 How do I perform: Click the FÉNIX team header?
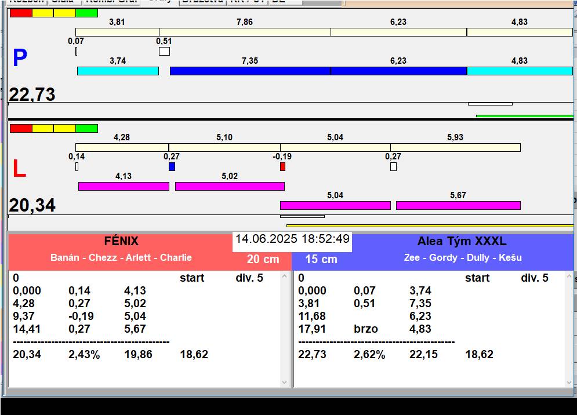pos(121,242)
